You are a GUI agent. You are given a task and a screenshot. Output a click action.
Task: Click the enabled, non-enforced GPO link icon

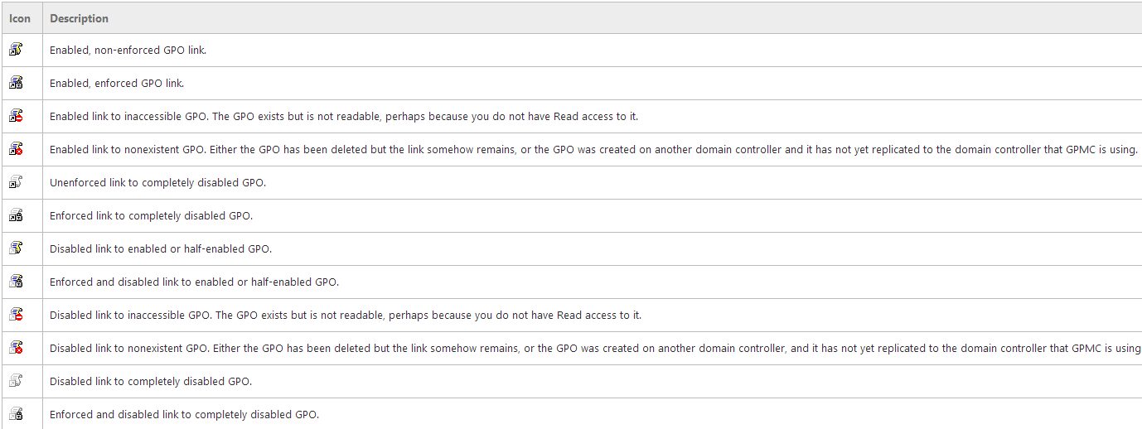click(x=16, y=50)
